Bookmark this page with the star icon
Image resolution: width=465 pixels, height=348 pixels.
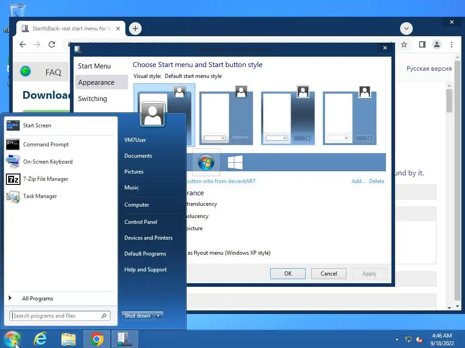coord(404,44)
